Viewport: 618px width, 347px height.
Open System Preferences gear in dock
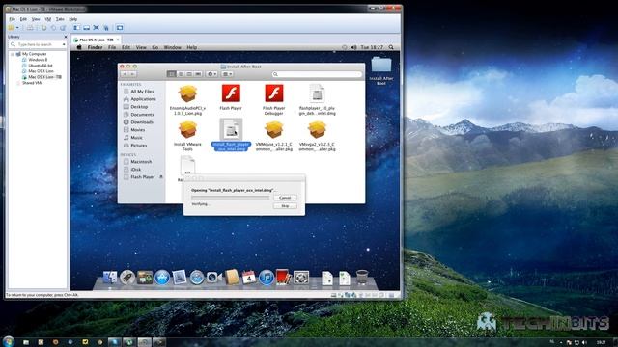(301, 278)
